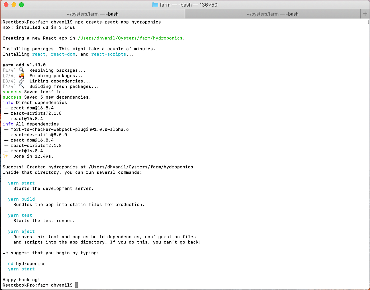Screen dimensions: 370x290
Task: Click the farm folder icon in title bar
Action: click(155, 5)
